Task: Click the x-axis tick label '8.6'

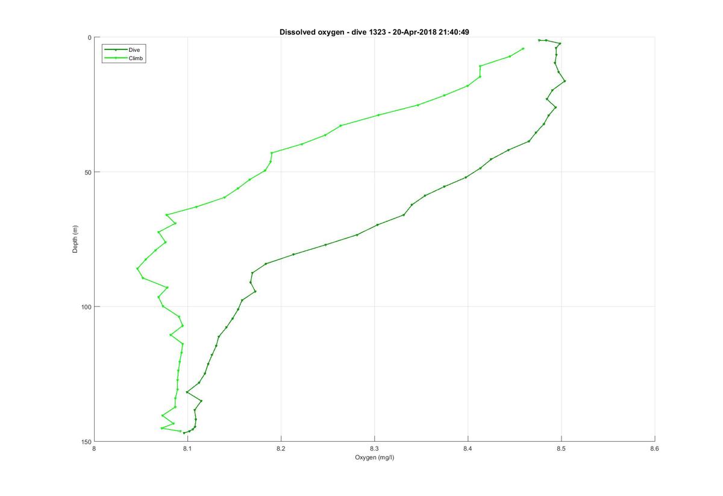Action: coord(655,448)
